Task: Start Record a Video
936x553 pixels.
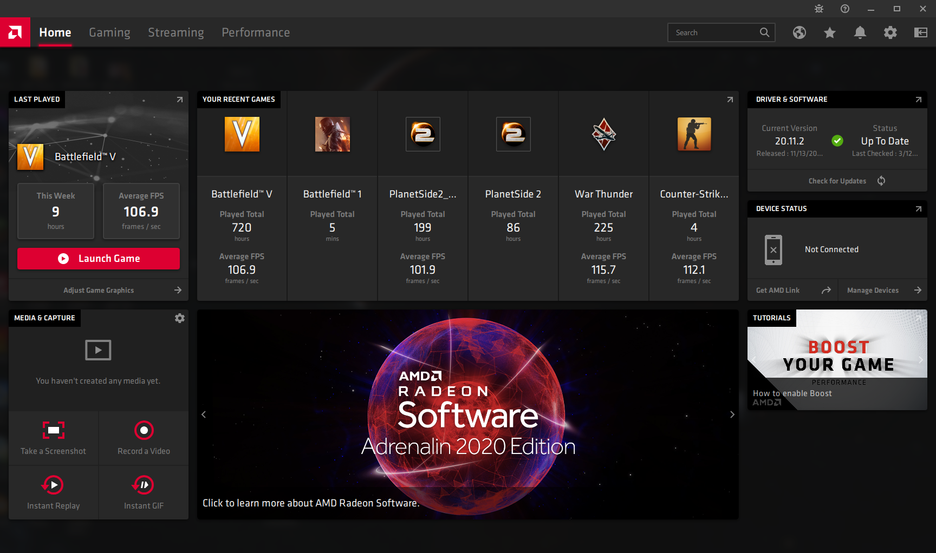Action: pyautogui.click(x=144, y=431)
